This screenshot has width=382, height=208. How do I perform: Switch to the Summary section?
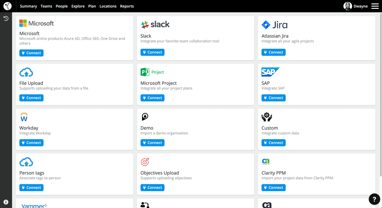coord(28,6)
